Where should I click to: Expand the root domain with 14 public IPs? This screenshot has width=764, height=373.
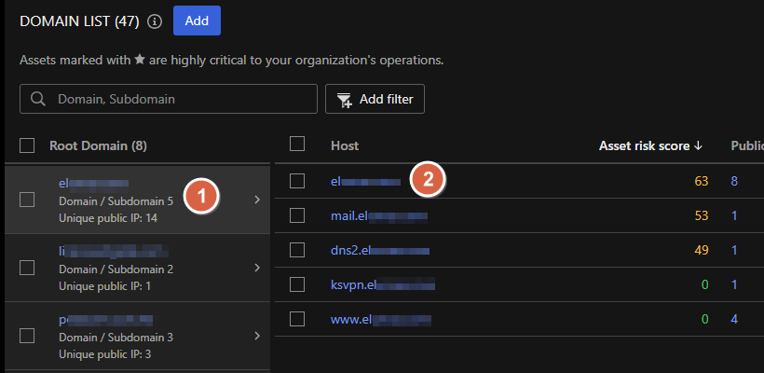click(257, 200)
